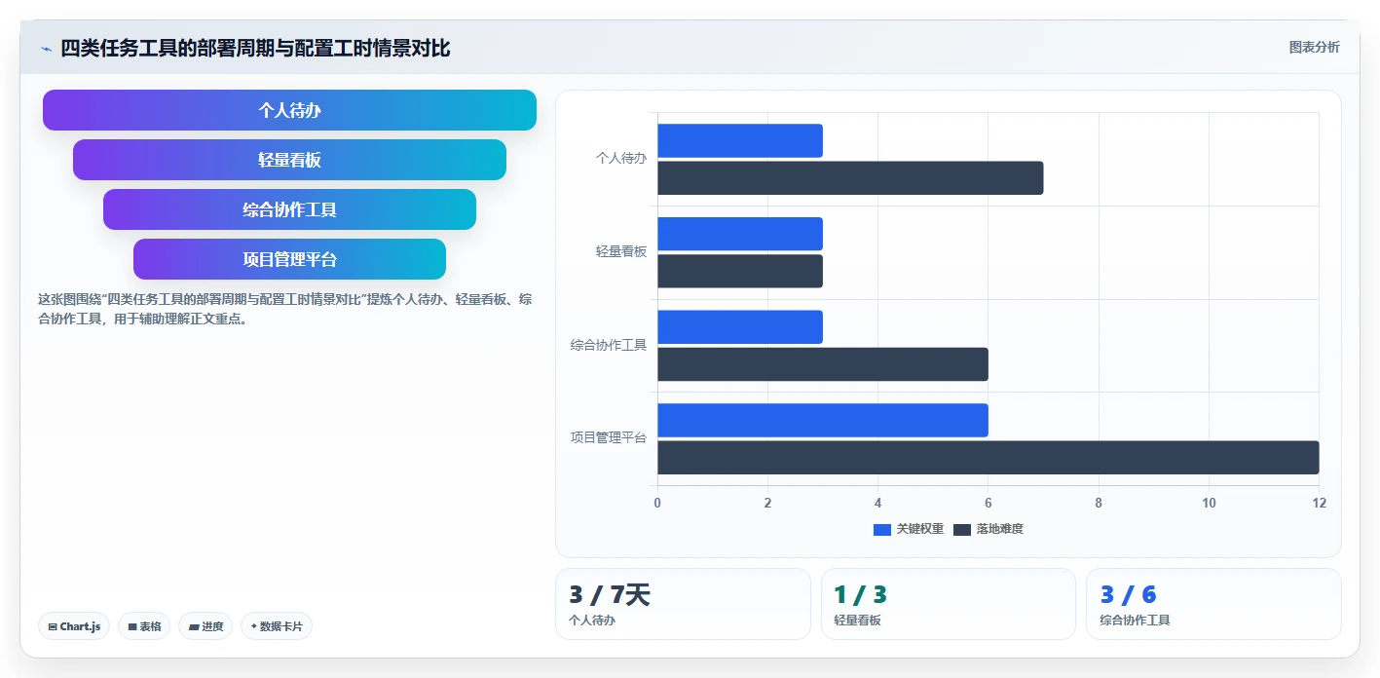Image resolution: width=1380 pixels, height=678 pixels.
Task: Click the lightning icon beside the title
Action: [46, 49]
